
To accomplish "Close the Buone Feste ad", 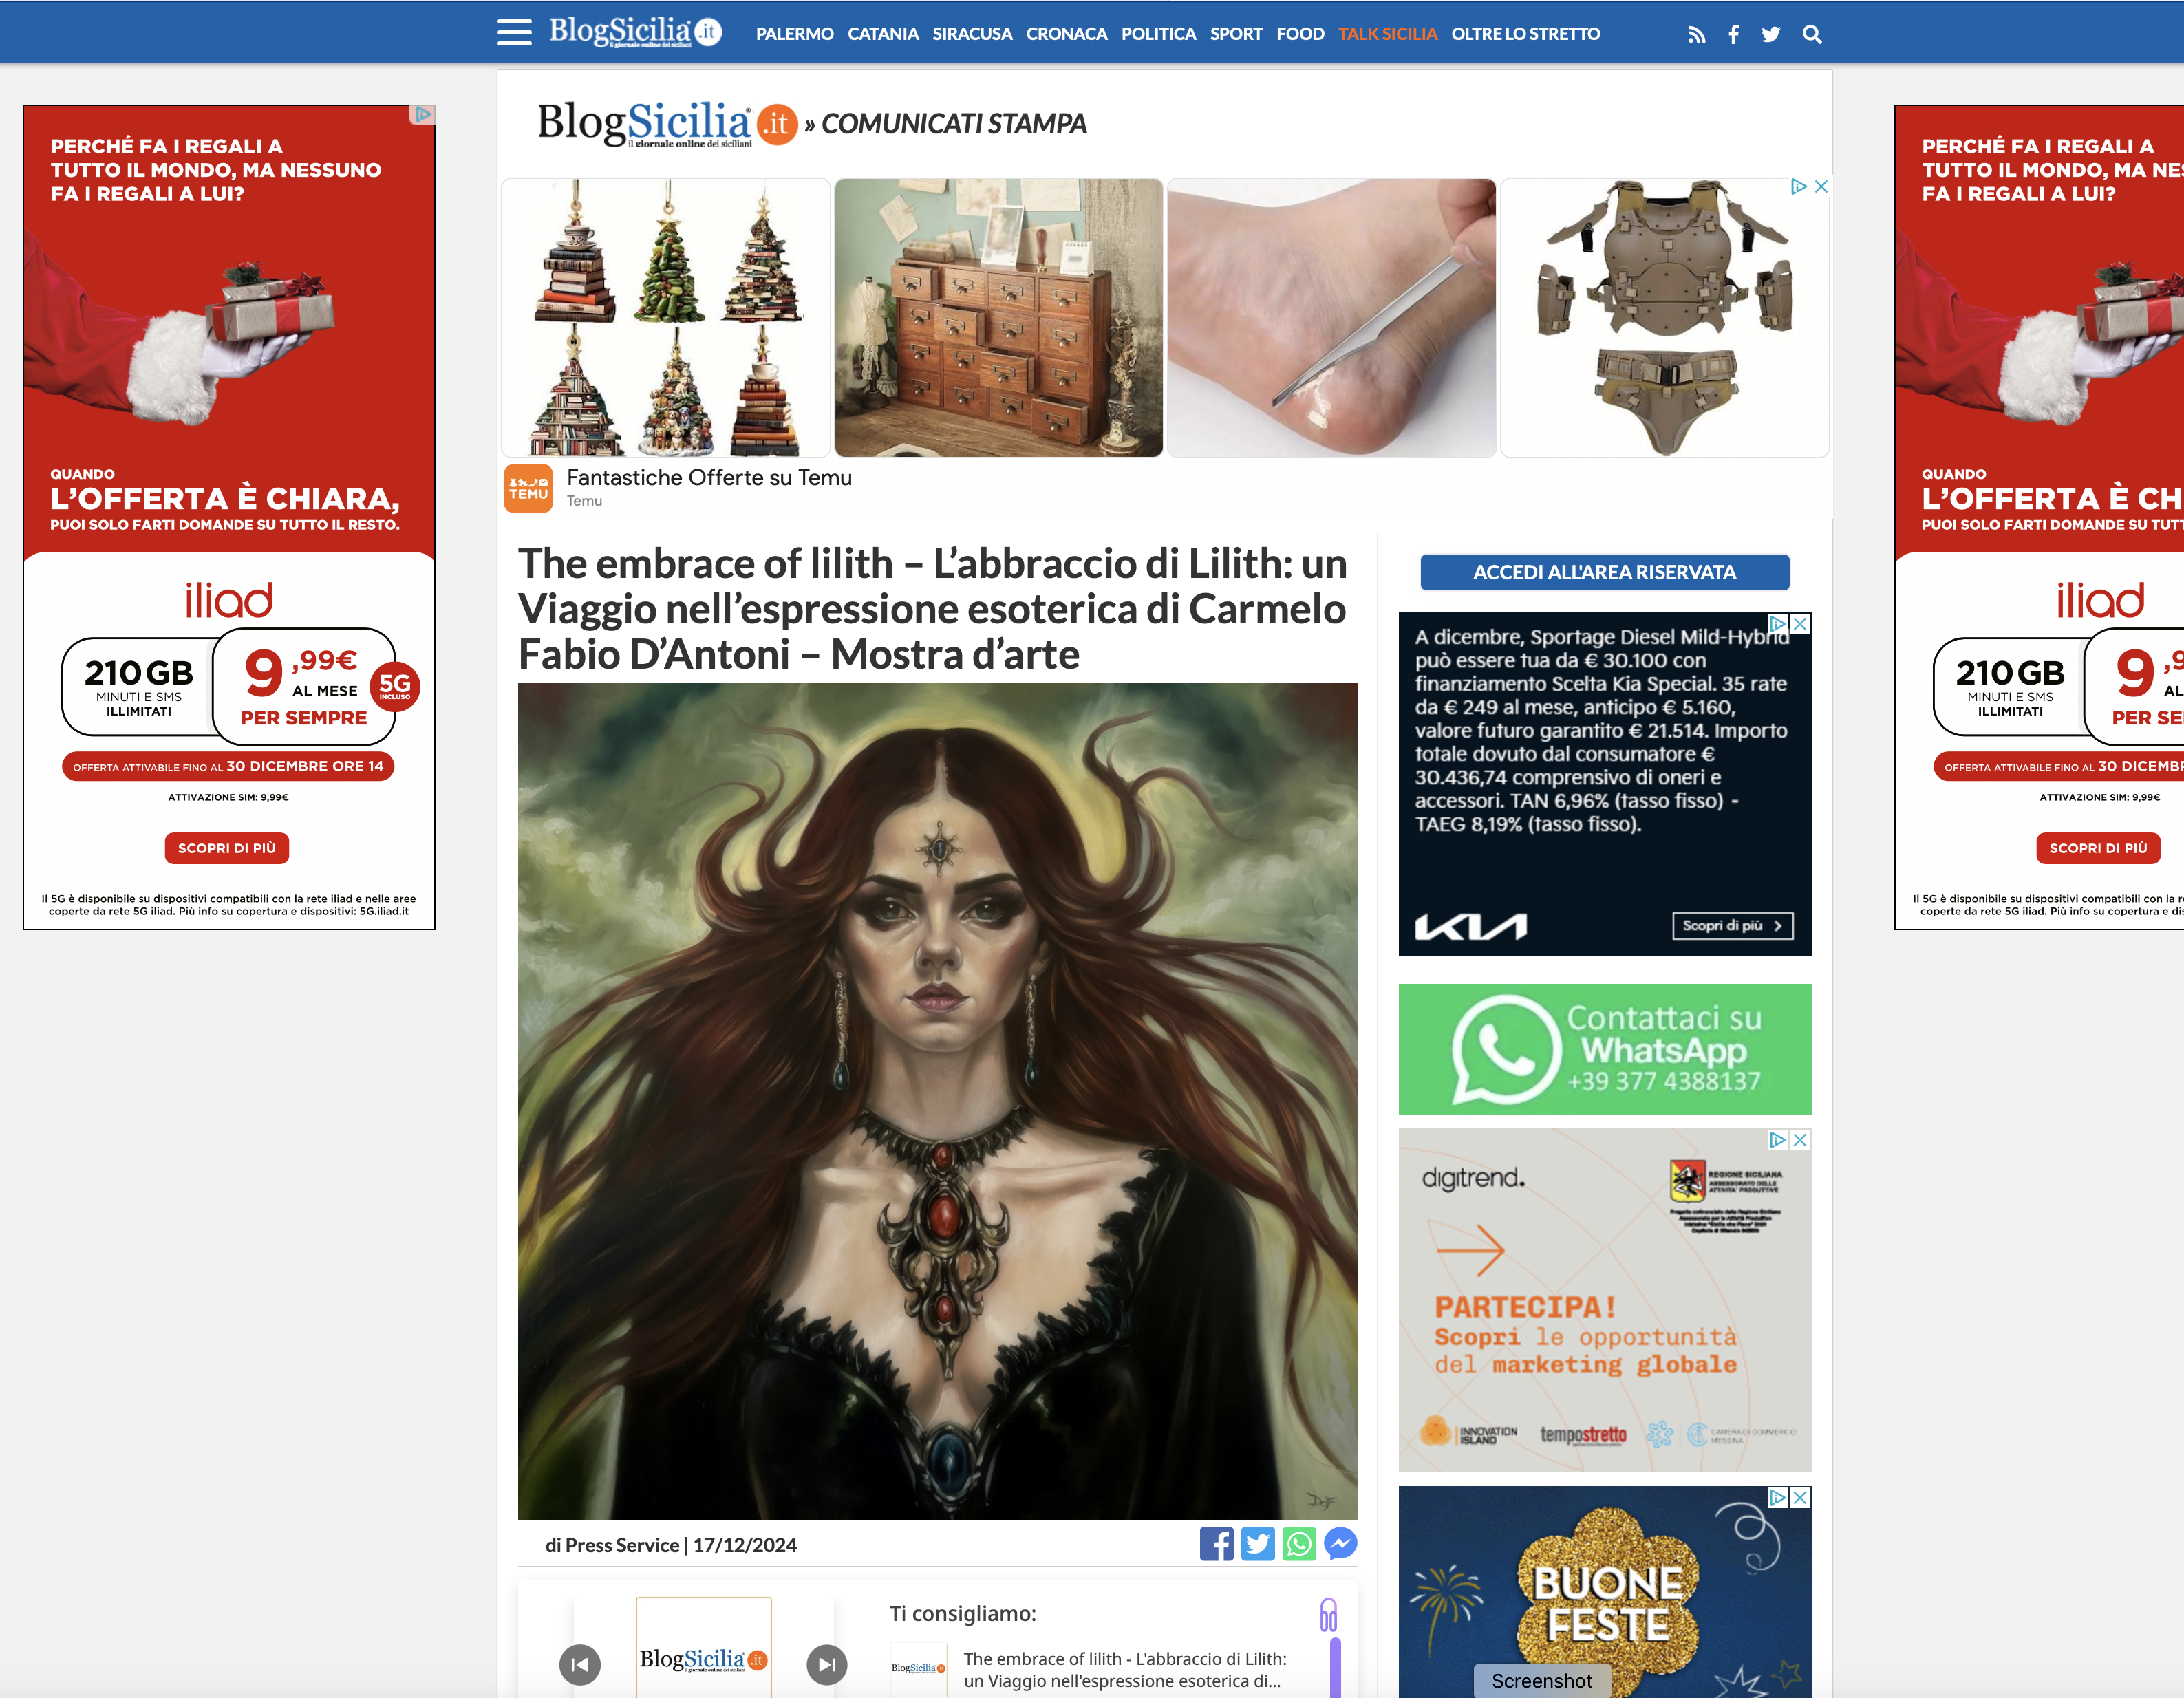I will [x=1800, y=1498].
